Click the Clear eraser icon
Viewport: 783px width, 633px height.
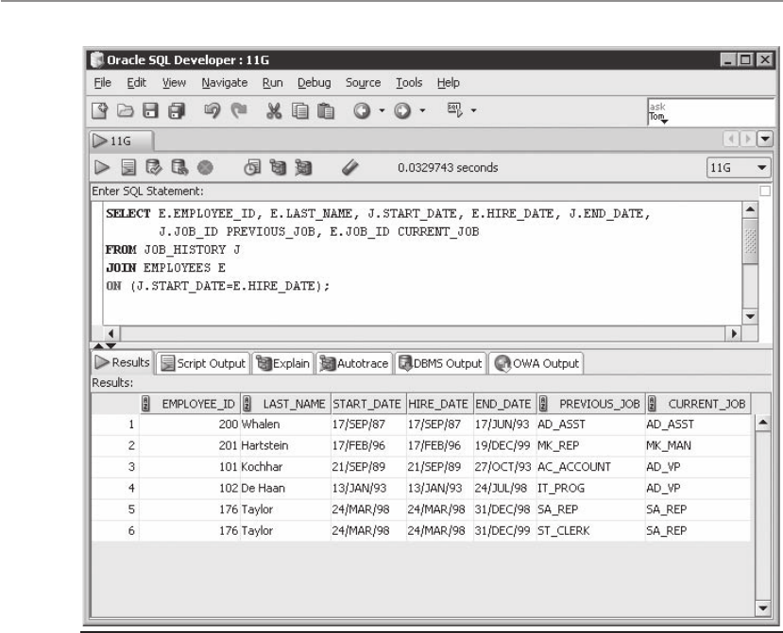[x=350, y=167]
